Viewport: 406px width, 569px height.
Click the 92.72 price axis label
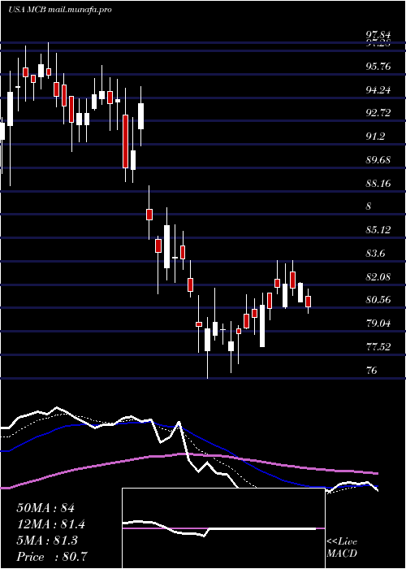(378, 113)
